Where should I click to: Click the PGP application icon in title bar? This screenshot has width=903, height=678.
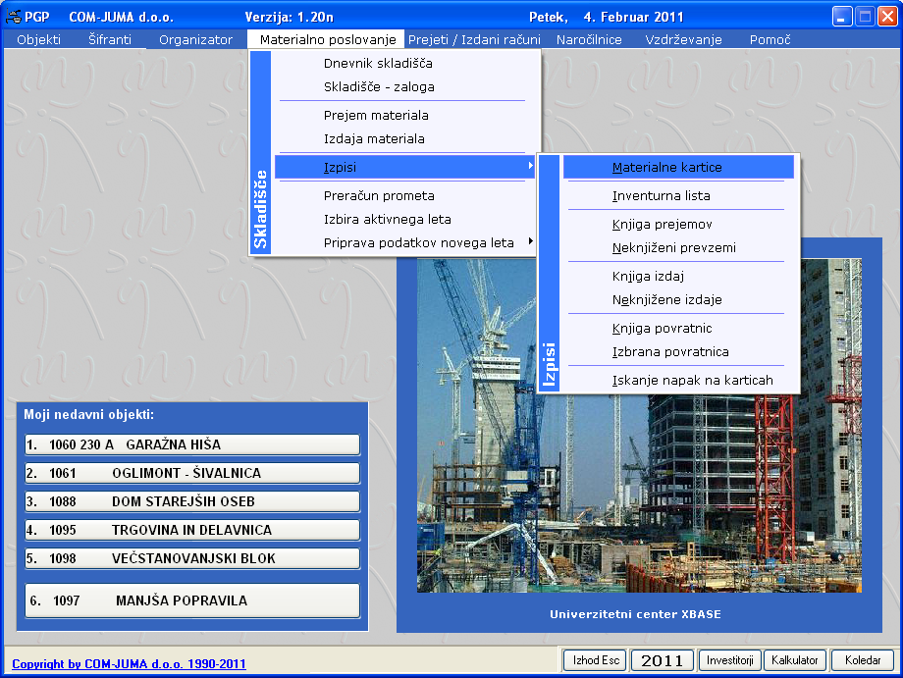click(14, 17)
